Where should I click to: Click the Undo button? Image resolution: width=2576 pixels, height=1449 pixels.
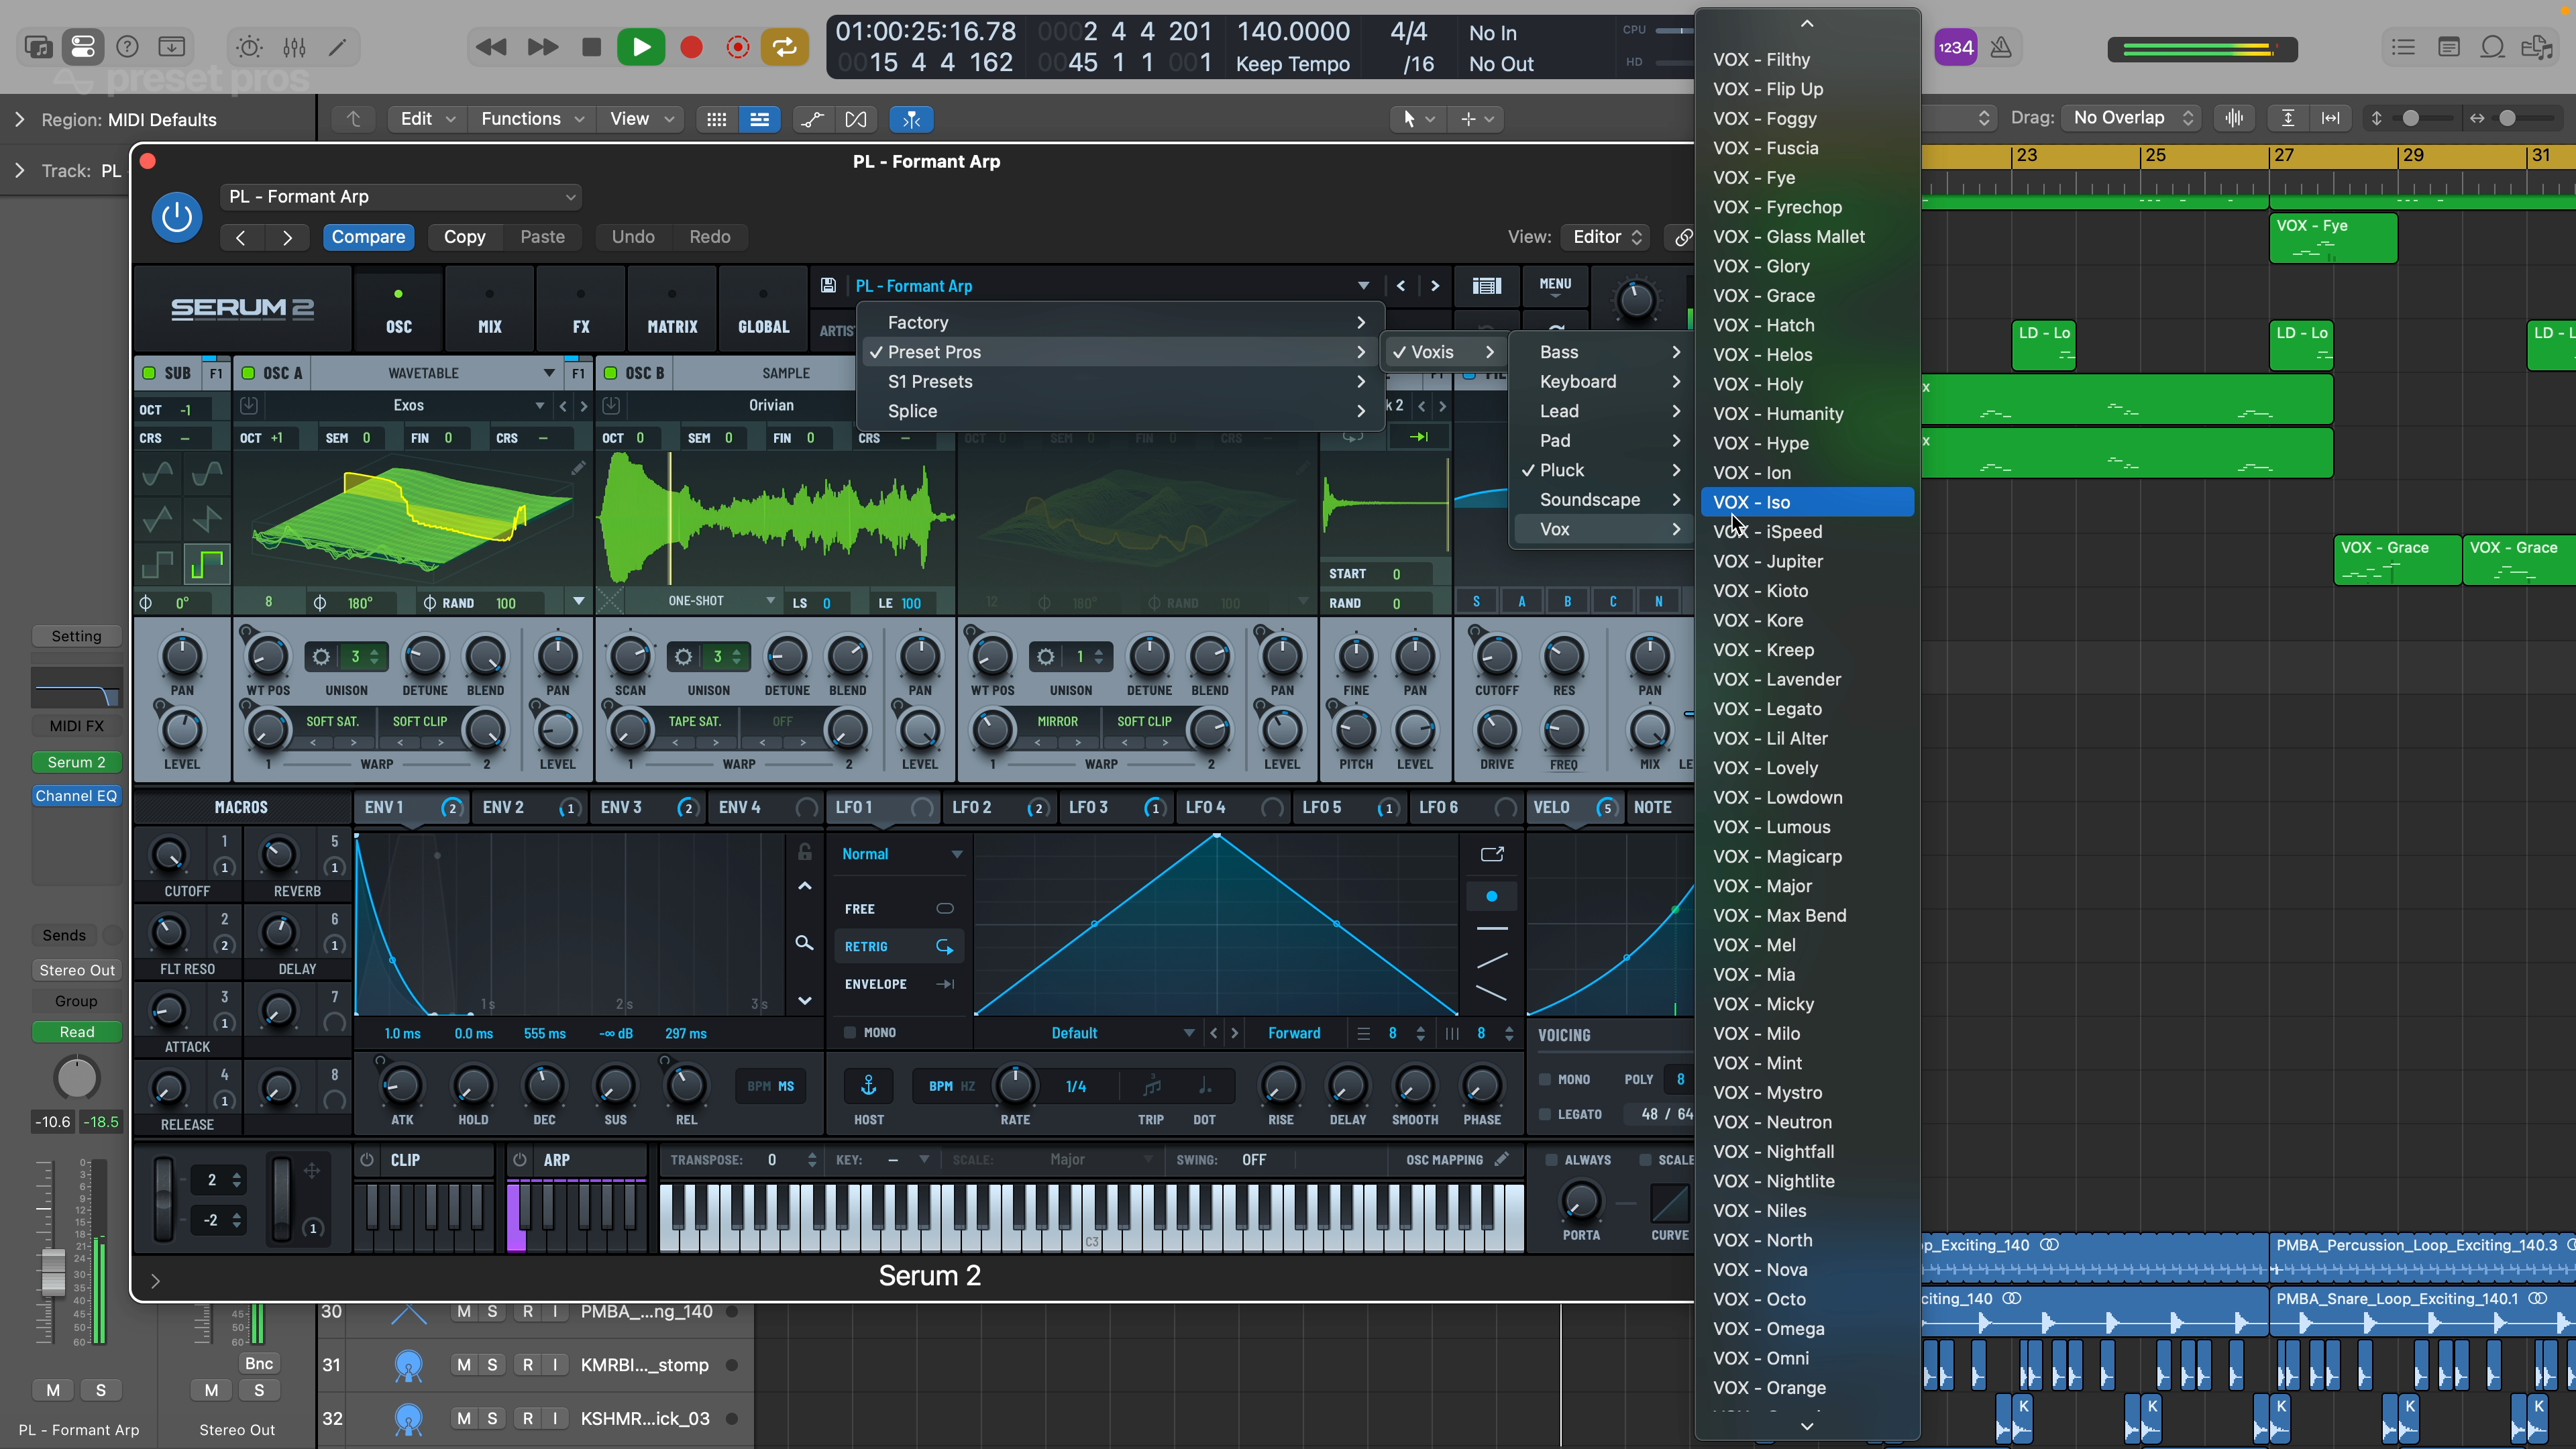click(x=633, y=237)
